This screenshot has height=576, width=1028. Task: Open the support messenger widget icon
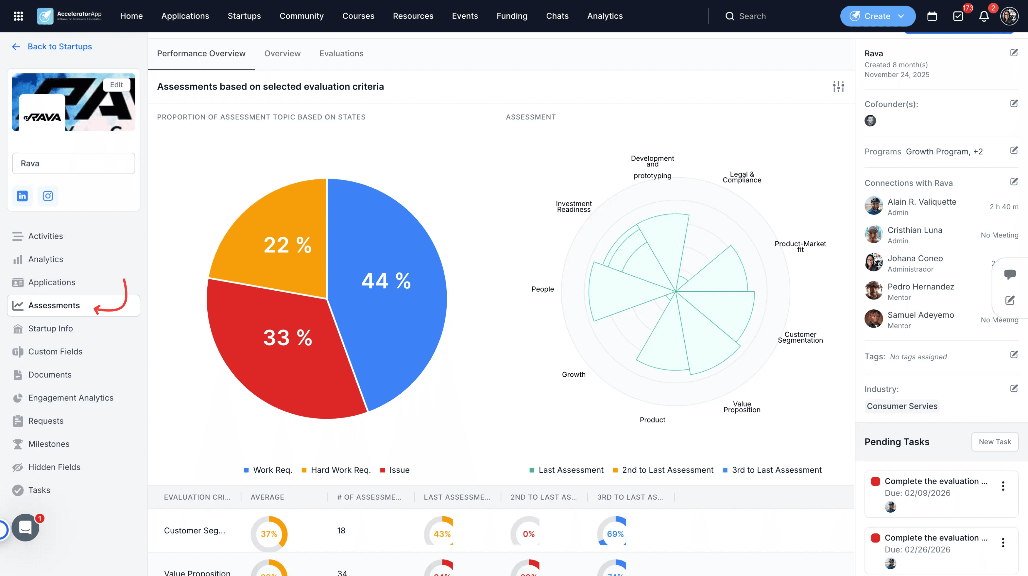click(x=25, y=527)
